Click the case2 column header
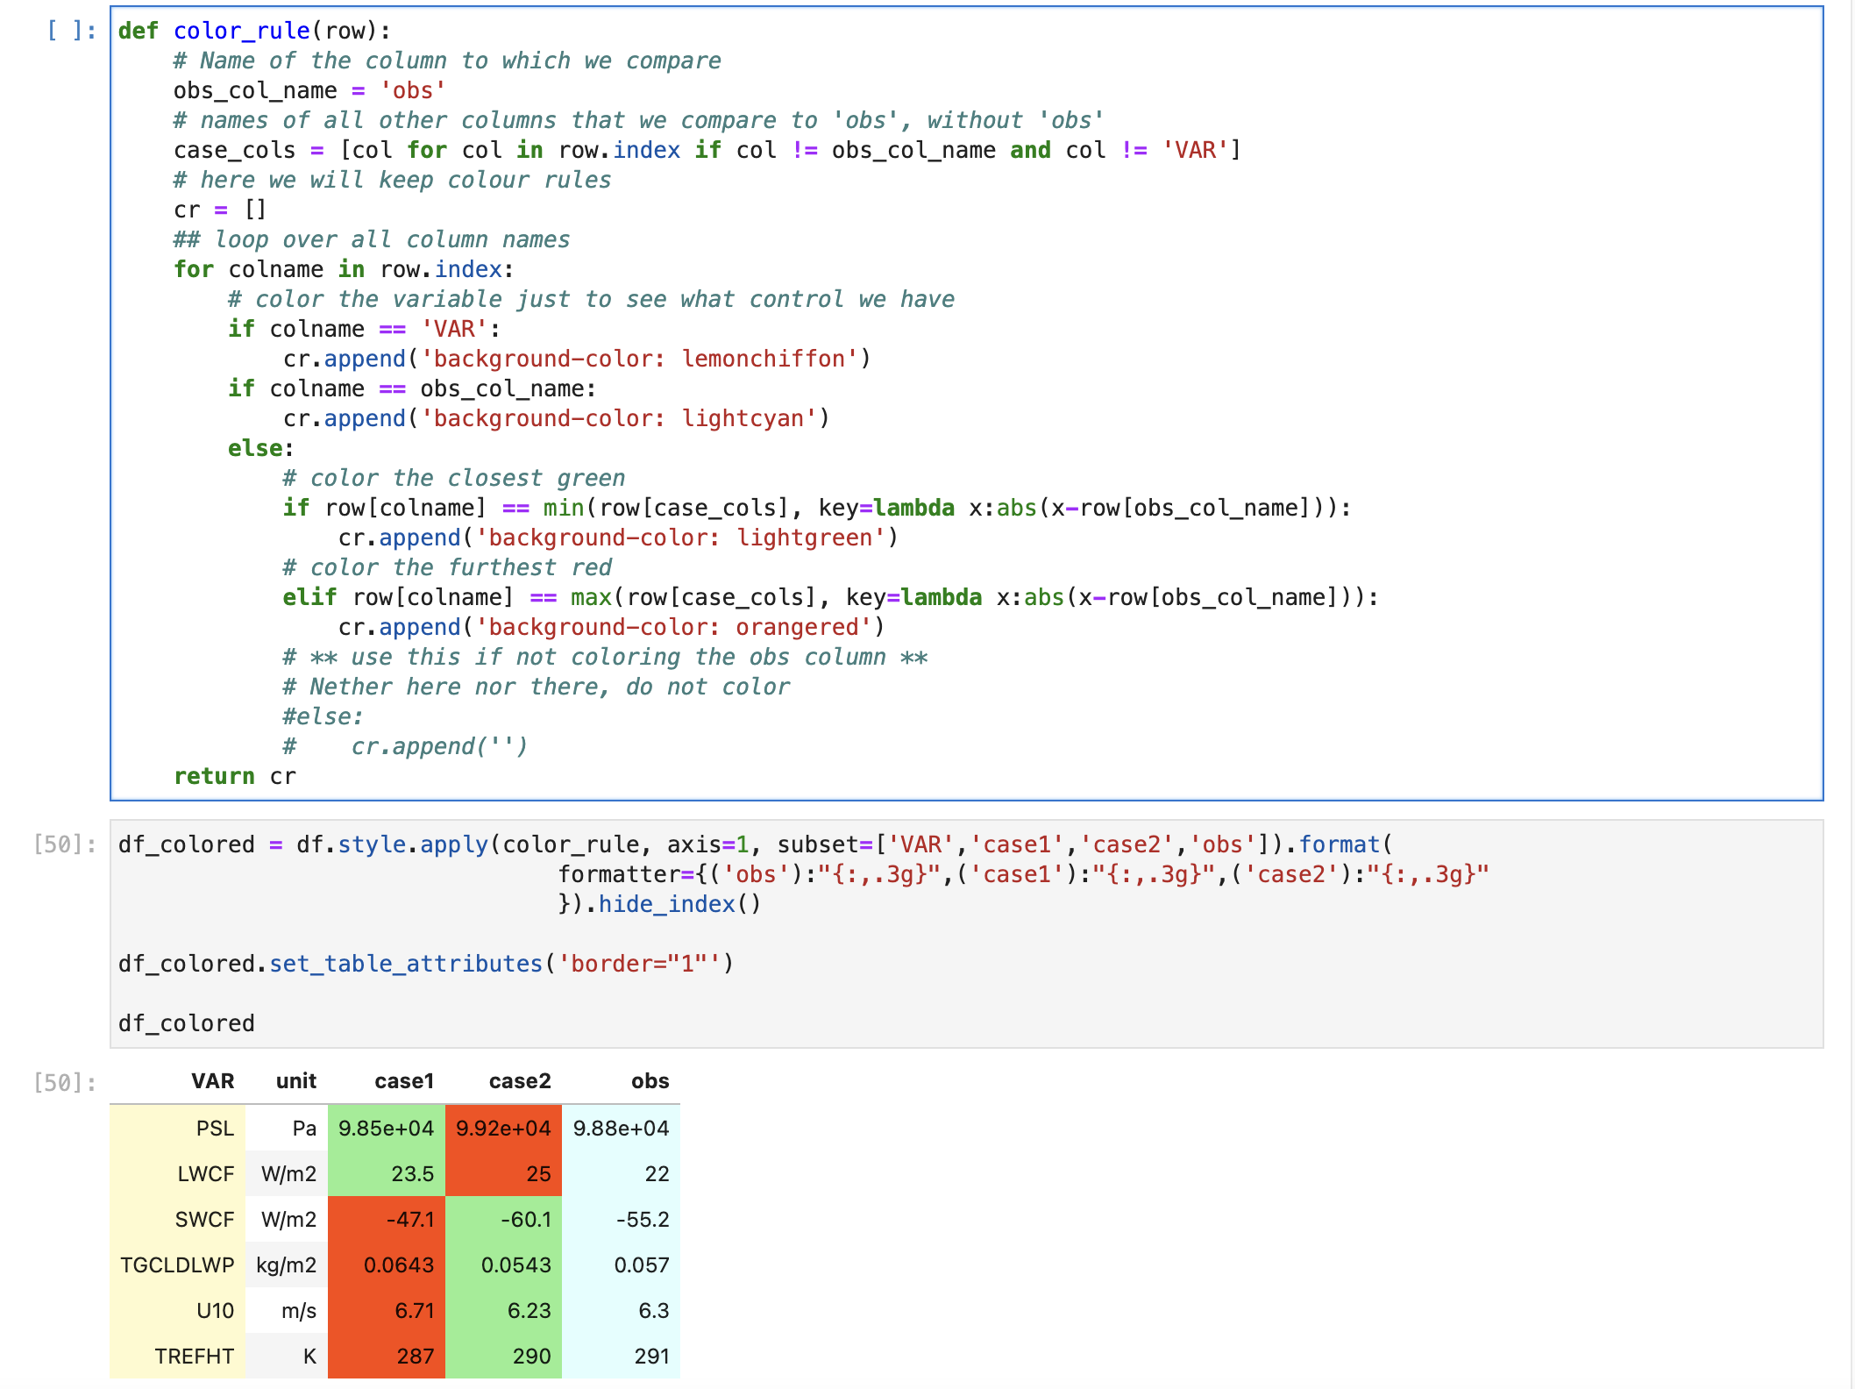 click(x=520, y=1081)
